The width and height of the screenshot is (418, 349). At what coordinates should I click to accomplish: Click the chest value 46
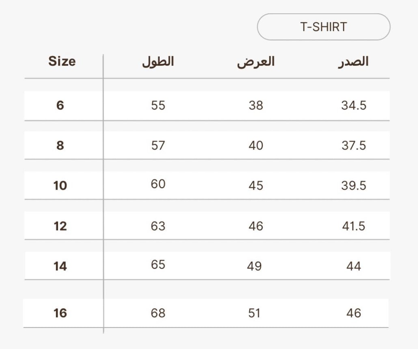point(354,313)
